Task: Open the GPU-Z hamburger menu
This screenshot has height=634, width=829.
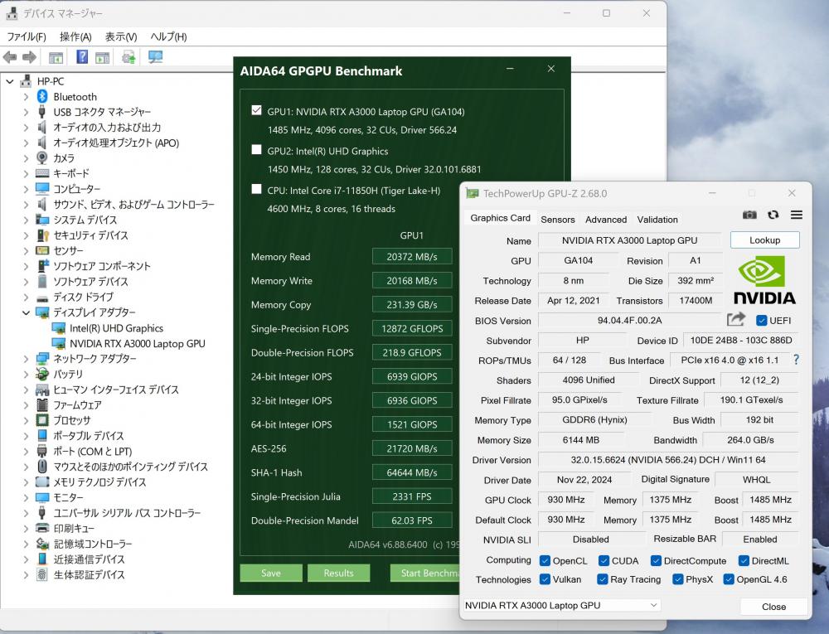Action: 796,215
